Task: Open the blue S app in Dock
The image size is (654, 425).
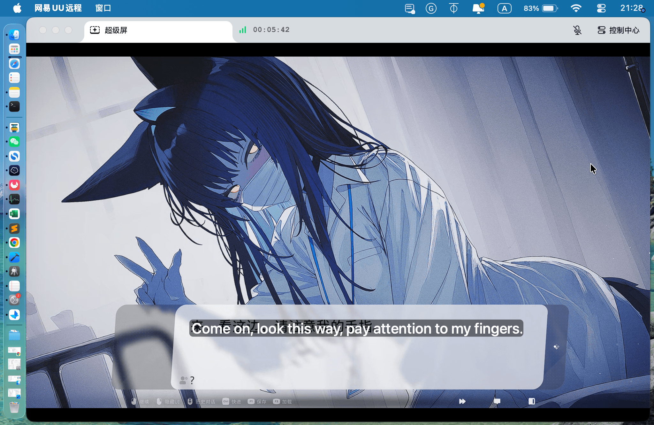Action: 14,156
